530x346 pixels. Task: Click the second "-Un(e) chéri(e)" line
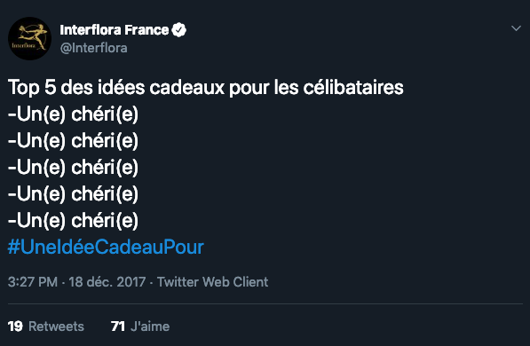click(73, 140)
